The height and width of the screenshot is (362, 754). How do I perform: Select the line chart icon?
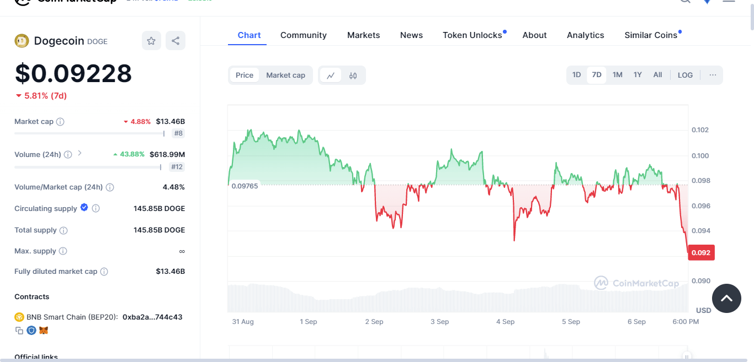(331, 75)
